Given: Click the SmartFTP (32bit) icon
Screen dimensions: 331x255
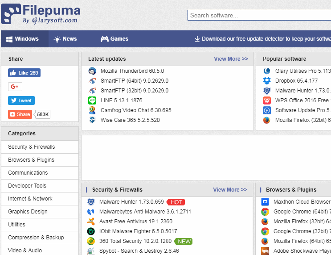Looking at the screenshot, I should tap(92, 91).
